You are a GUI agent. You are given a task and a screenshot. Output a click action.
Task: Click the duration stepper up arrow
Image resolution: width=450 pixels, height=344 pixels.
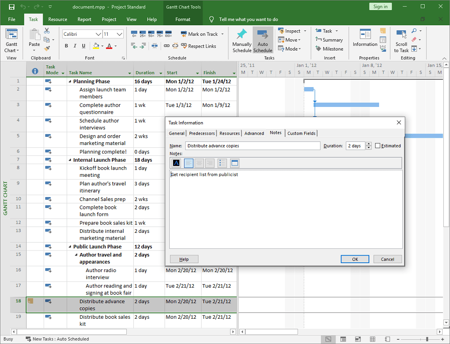coord(369,144)
